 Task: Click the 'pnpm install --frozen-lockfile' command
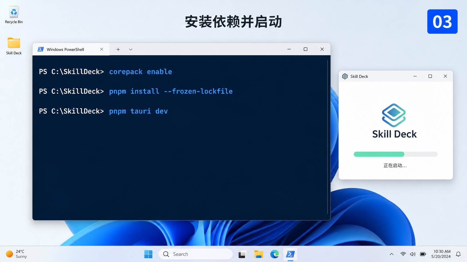pyautogui.click(x=171, y=91)
